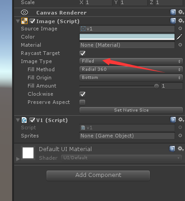Collapse the Image (Script) component foldout
The height and width of the screenshot is (201, 185).
pos(18,21)
